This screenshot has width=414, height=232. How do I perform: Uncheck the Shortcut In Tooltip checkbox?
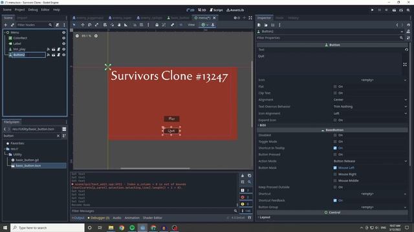pos(335,148)
